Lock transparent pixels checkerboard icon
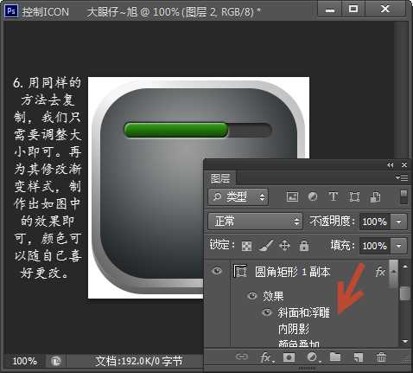This screenshot has height=373, width=413. pos(246,246)
